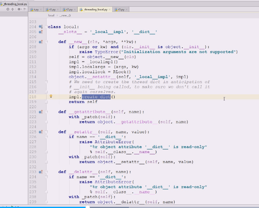Click '__setattr__' in the def on line 225
Viewport: 259px width, 208px height.
point(83,132)
